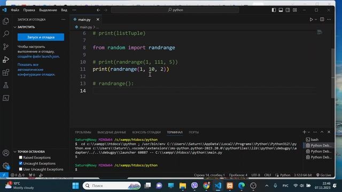Image resolution: width=342 pixels, height=192 pixels.
Task: Open Run and Debug side bar ellipsis menu
Action: pos(63,19)
